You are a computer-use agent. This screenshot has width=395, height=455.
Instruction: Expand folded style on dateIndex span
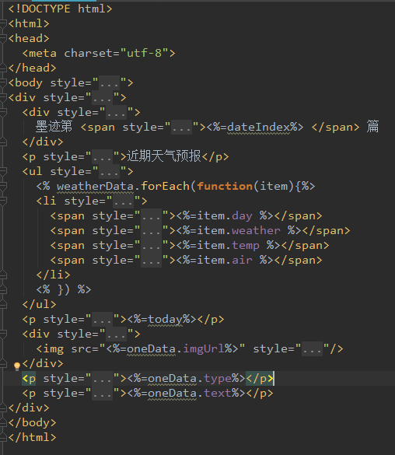(x=181, y=127)
